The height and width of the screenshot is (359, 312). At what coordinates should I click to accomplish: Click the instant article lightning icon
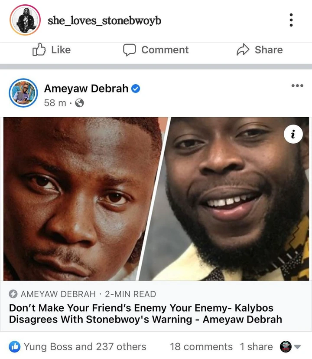click(x=13, y=294)
